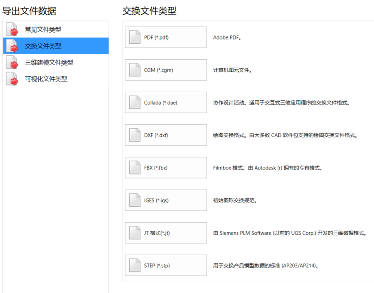Export as PDF (*.pdf)

pos(166,37)
